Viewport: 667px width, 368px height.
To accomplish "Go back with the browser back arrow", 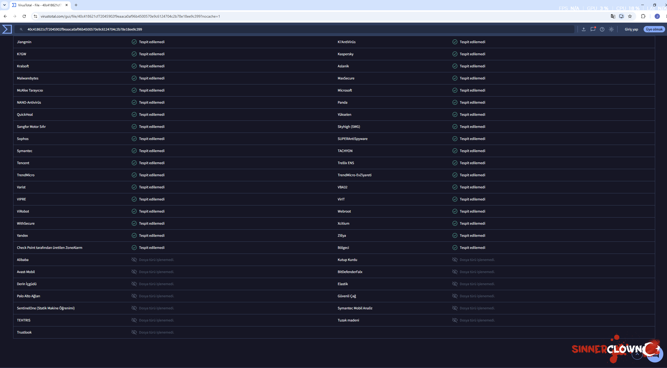I will pos(5,16).
